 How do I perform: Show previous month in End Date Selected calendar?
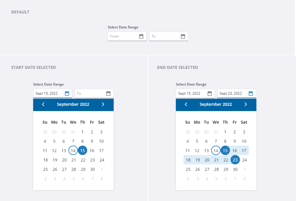[x=186, y=104]
